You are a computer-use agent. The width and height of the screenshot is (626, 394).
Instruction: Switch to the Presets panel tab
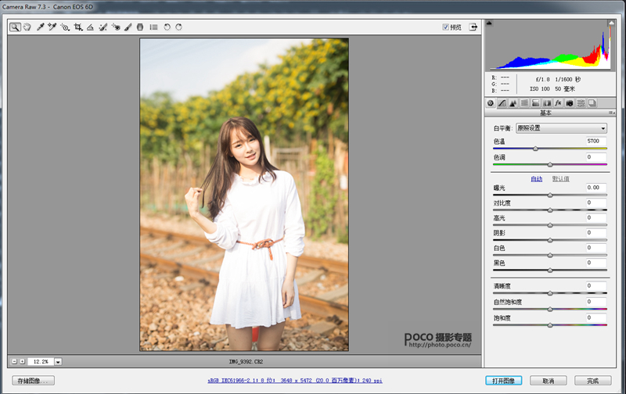(x=581, y=103)
